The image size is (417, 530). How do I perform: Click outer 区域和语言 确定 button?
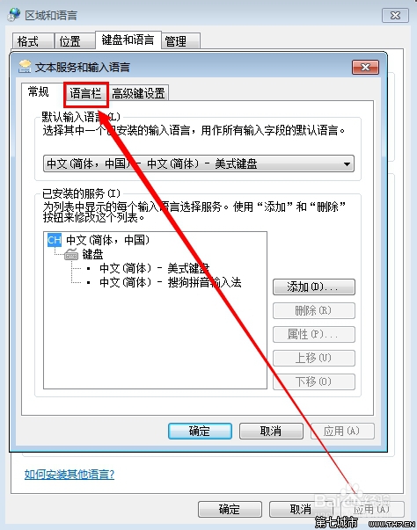(x=230, y=509)
